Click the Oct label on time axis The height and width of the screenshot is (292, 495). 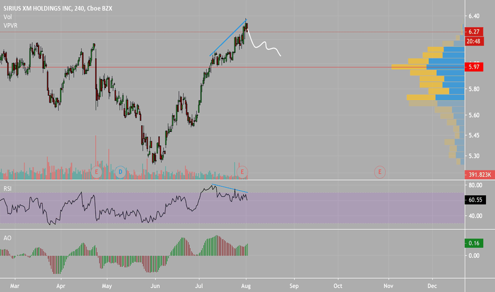coord(338,286)
